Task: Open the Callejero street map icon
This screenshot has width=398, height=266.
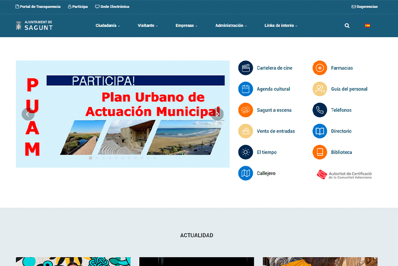Action: click(x=246, y=173)
